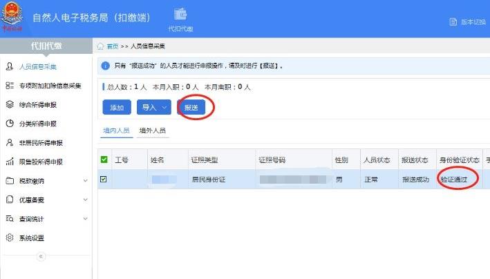
Task: Click the 综合所得申报 layers icon
Action: pos(10,105)
